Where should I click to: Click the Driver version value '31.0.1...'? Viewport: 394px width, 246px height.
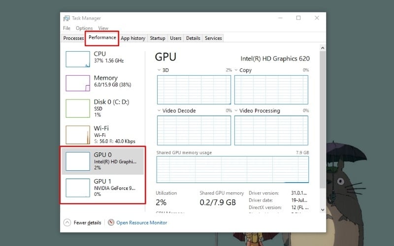(x=299, y=193)
